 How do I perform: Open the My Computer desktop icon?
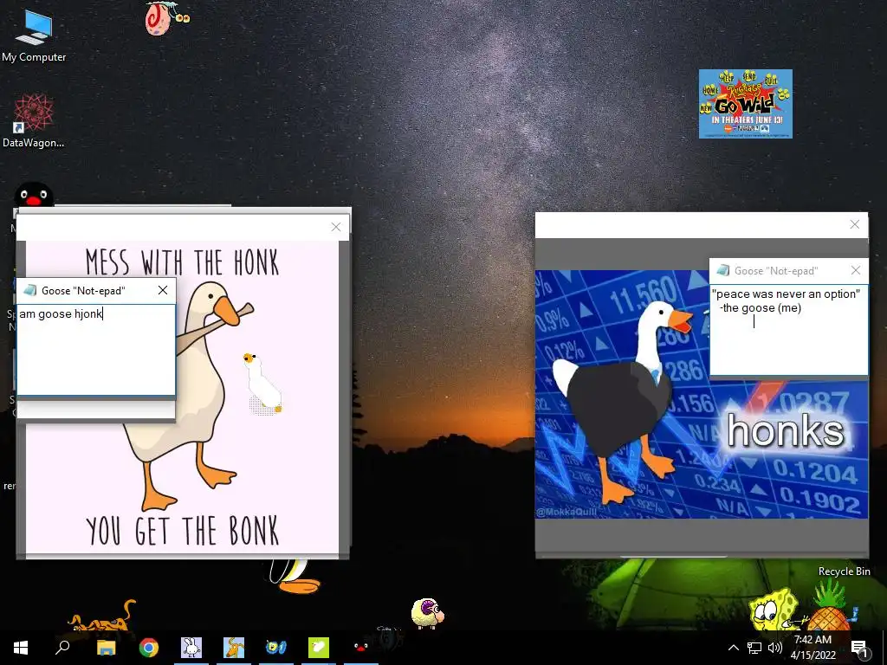click(x=34, y=35)
